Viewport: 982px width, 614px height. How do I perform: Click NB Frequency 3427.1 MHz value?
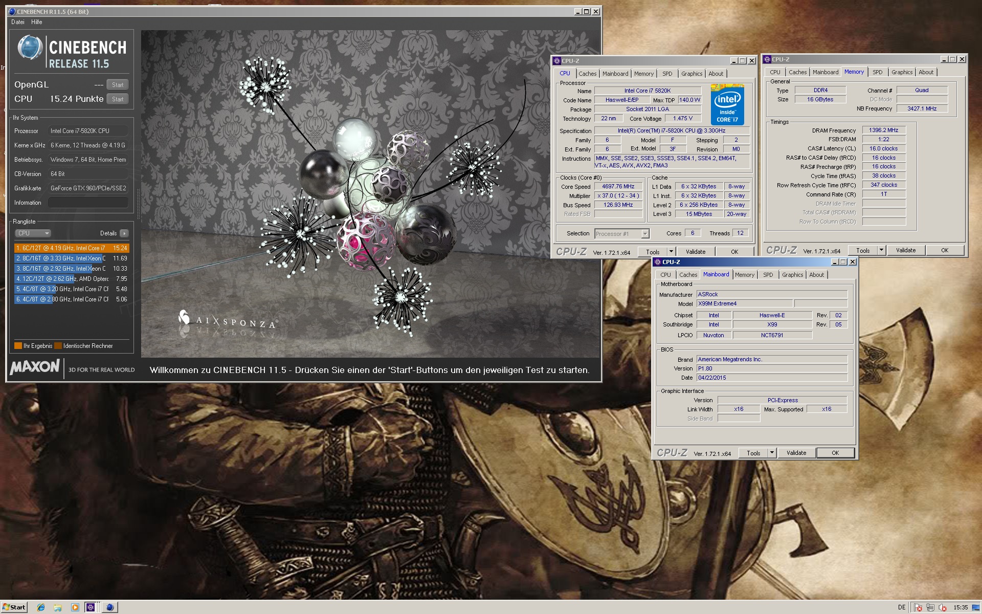click(922, 108)
